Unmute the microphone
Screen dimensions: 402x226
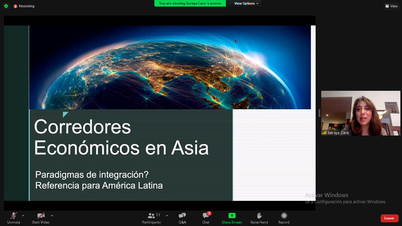13,217
